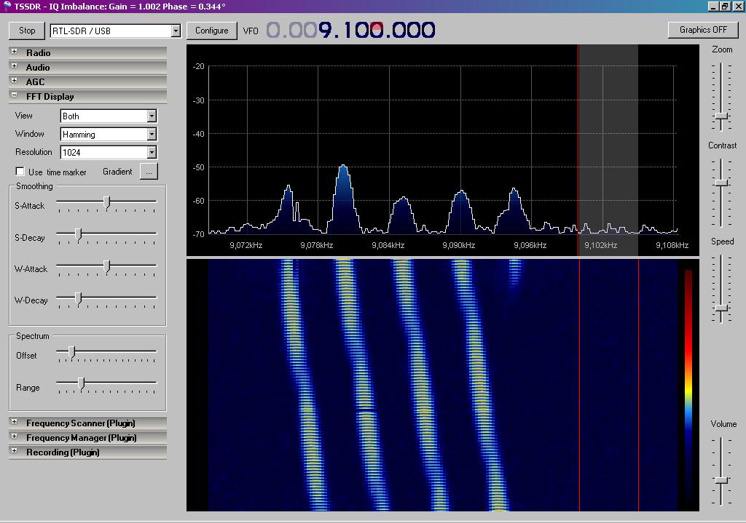Click the Volume slider handle
This screenshot has height=523, width=746.
click(x=722, y=480)
